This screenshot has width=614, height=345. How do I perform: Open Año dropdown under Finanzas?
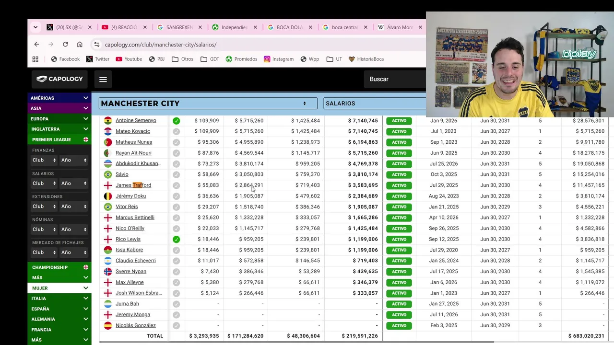click(73, 160)
